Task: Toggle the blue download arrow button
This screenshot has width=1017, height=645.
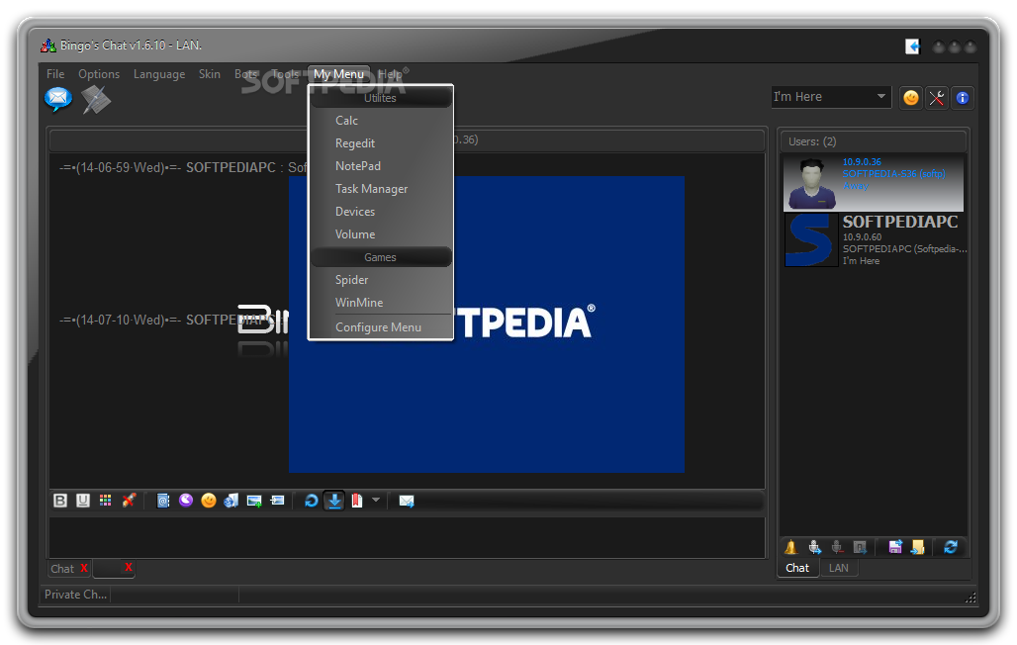Action: [334, 501]
